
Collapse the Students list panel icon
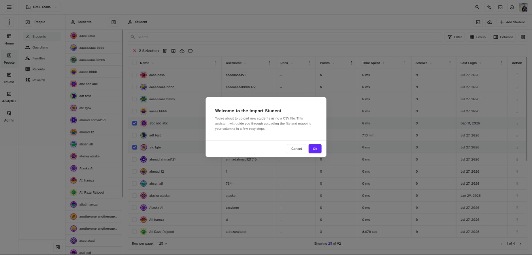point(113,22)
